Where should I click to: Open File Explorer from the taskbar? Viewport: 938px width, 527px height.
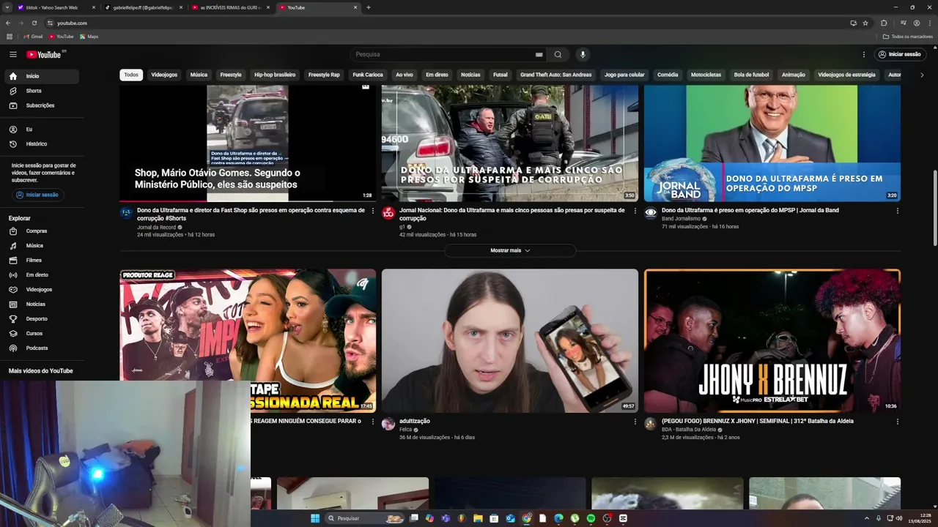478,518
